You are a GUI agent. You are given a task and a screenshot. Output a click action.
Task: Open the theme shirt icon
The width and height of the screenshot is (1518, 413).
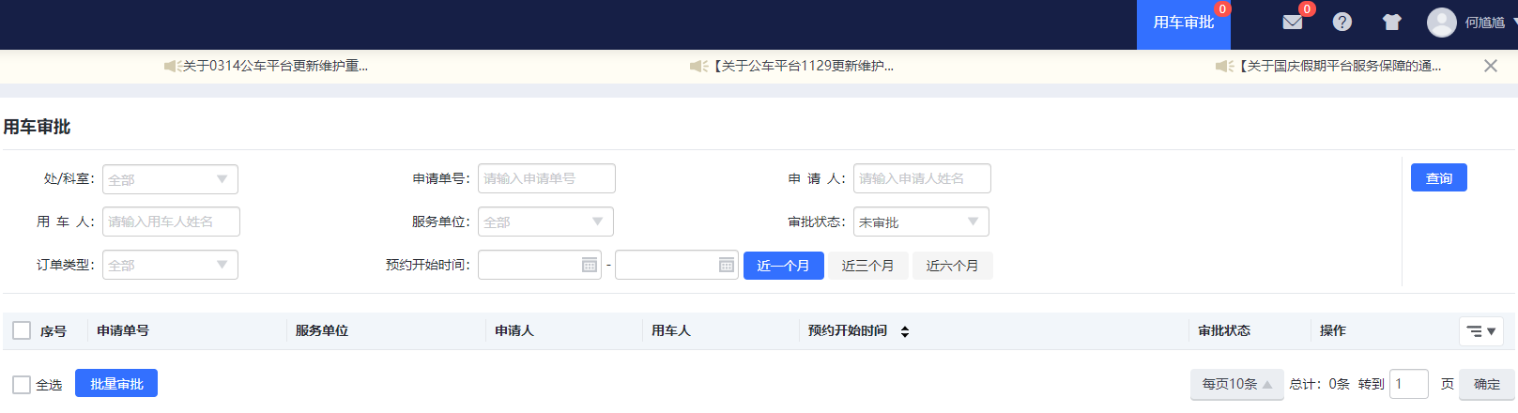pos(1391,23)
